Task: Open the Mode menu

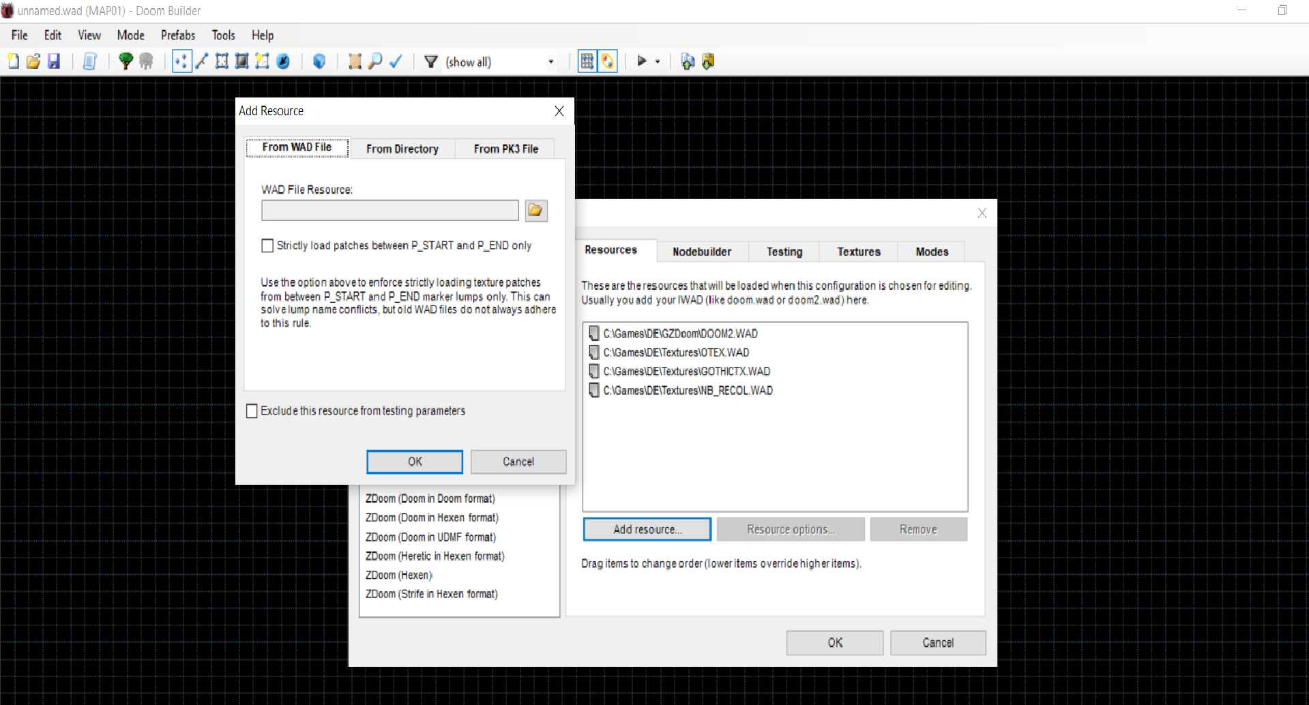Action: [130, 35]
